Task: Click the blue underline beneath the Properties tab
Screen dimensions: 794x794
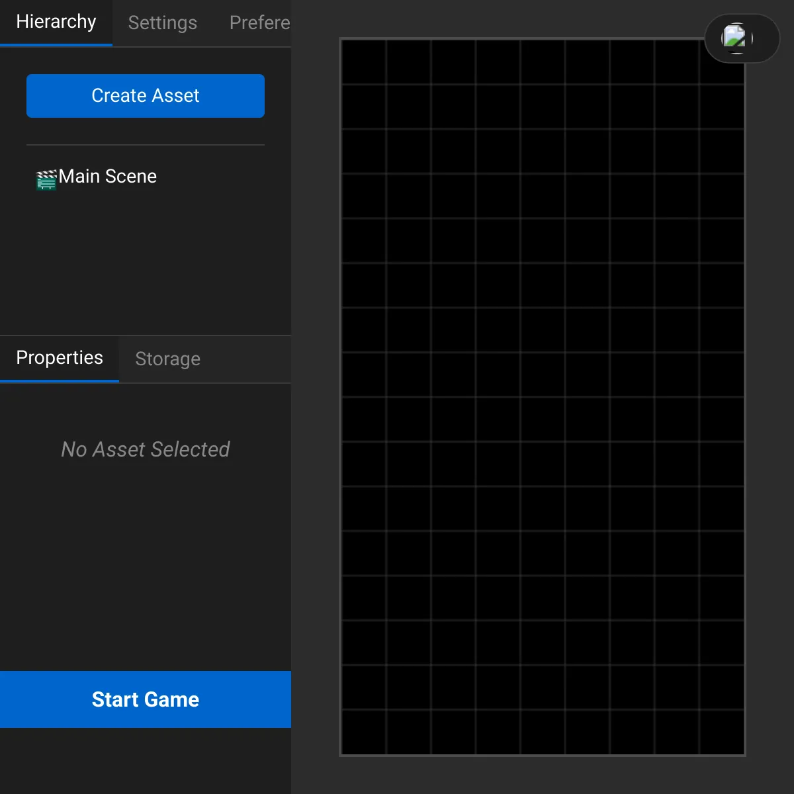Action: click(59, 380)
